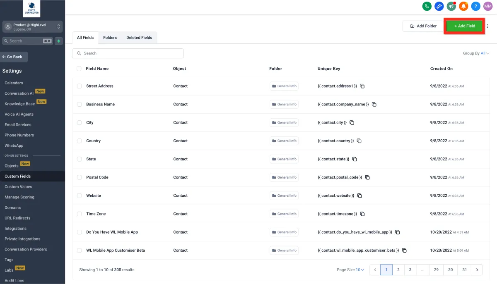The width and height of the screenshot is (497, 284).
Task: Open Objects settings item
Action: tap(12, 166)
